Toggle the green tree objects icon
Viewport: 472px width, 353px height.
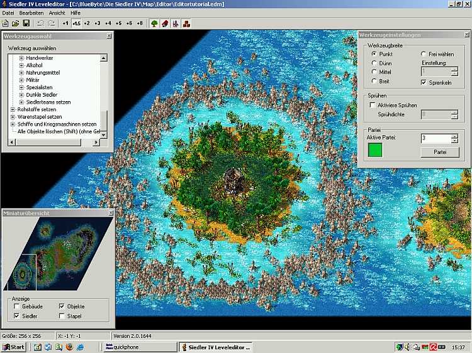[154, 23]
